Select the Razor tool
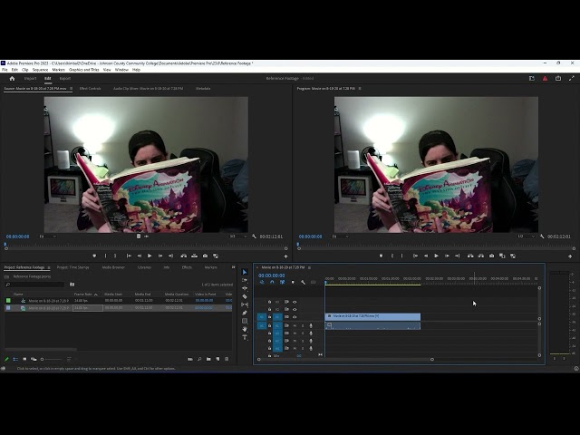The image size is (580, 435). (x=245, y=296)
